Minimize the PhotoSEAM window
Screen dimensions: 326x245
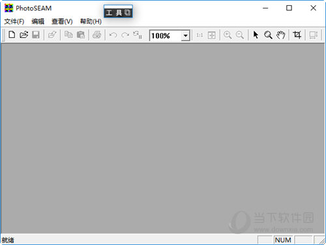(265, 8)
